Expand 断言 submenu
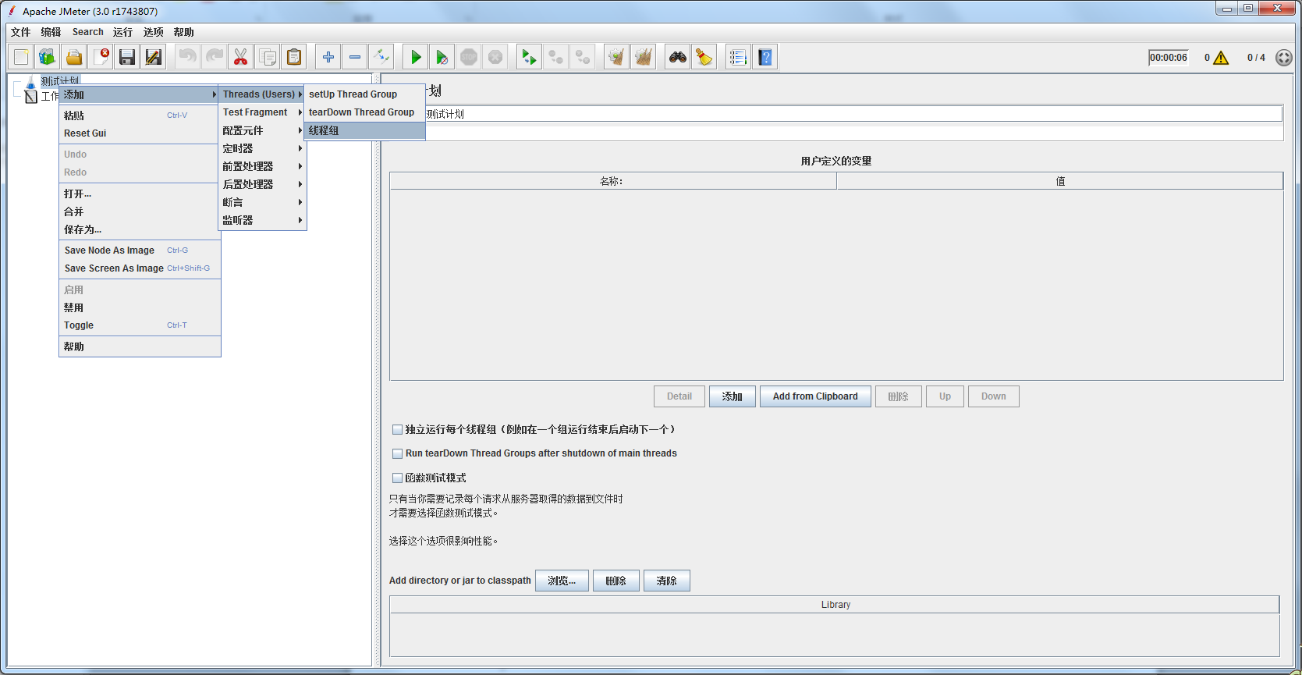1302x675 pixels. pos(262,202)
